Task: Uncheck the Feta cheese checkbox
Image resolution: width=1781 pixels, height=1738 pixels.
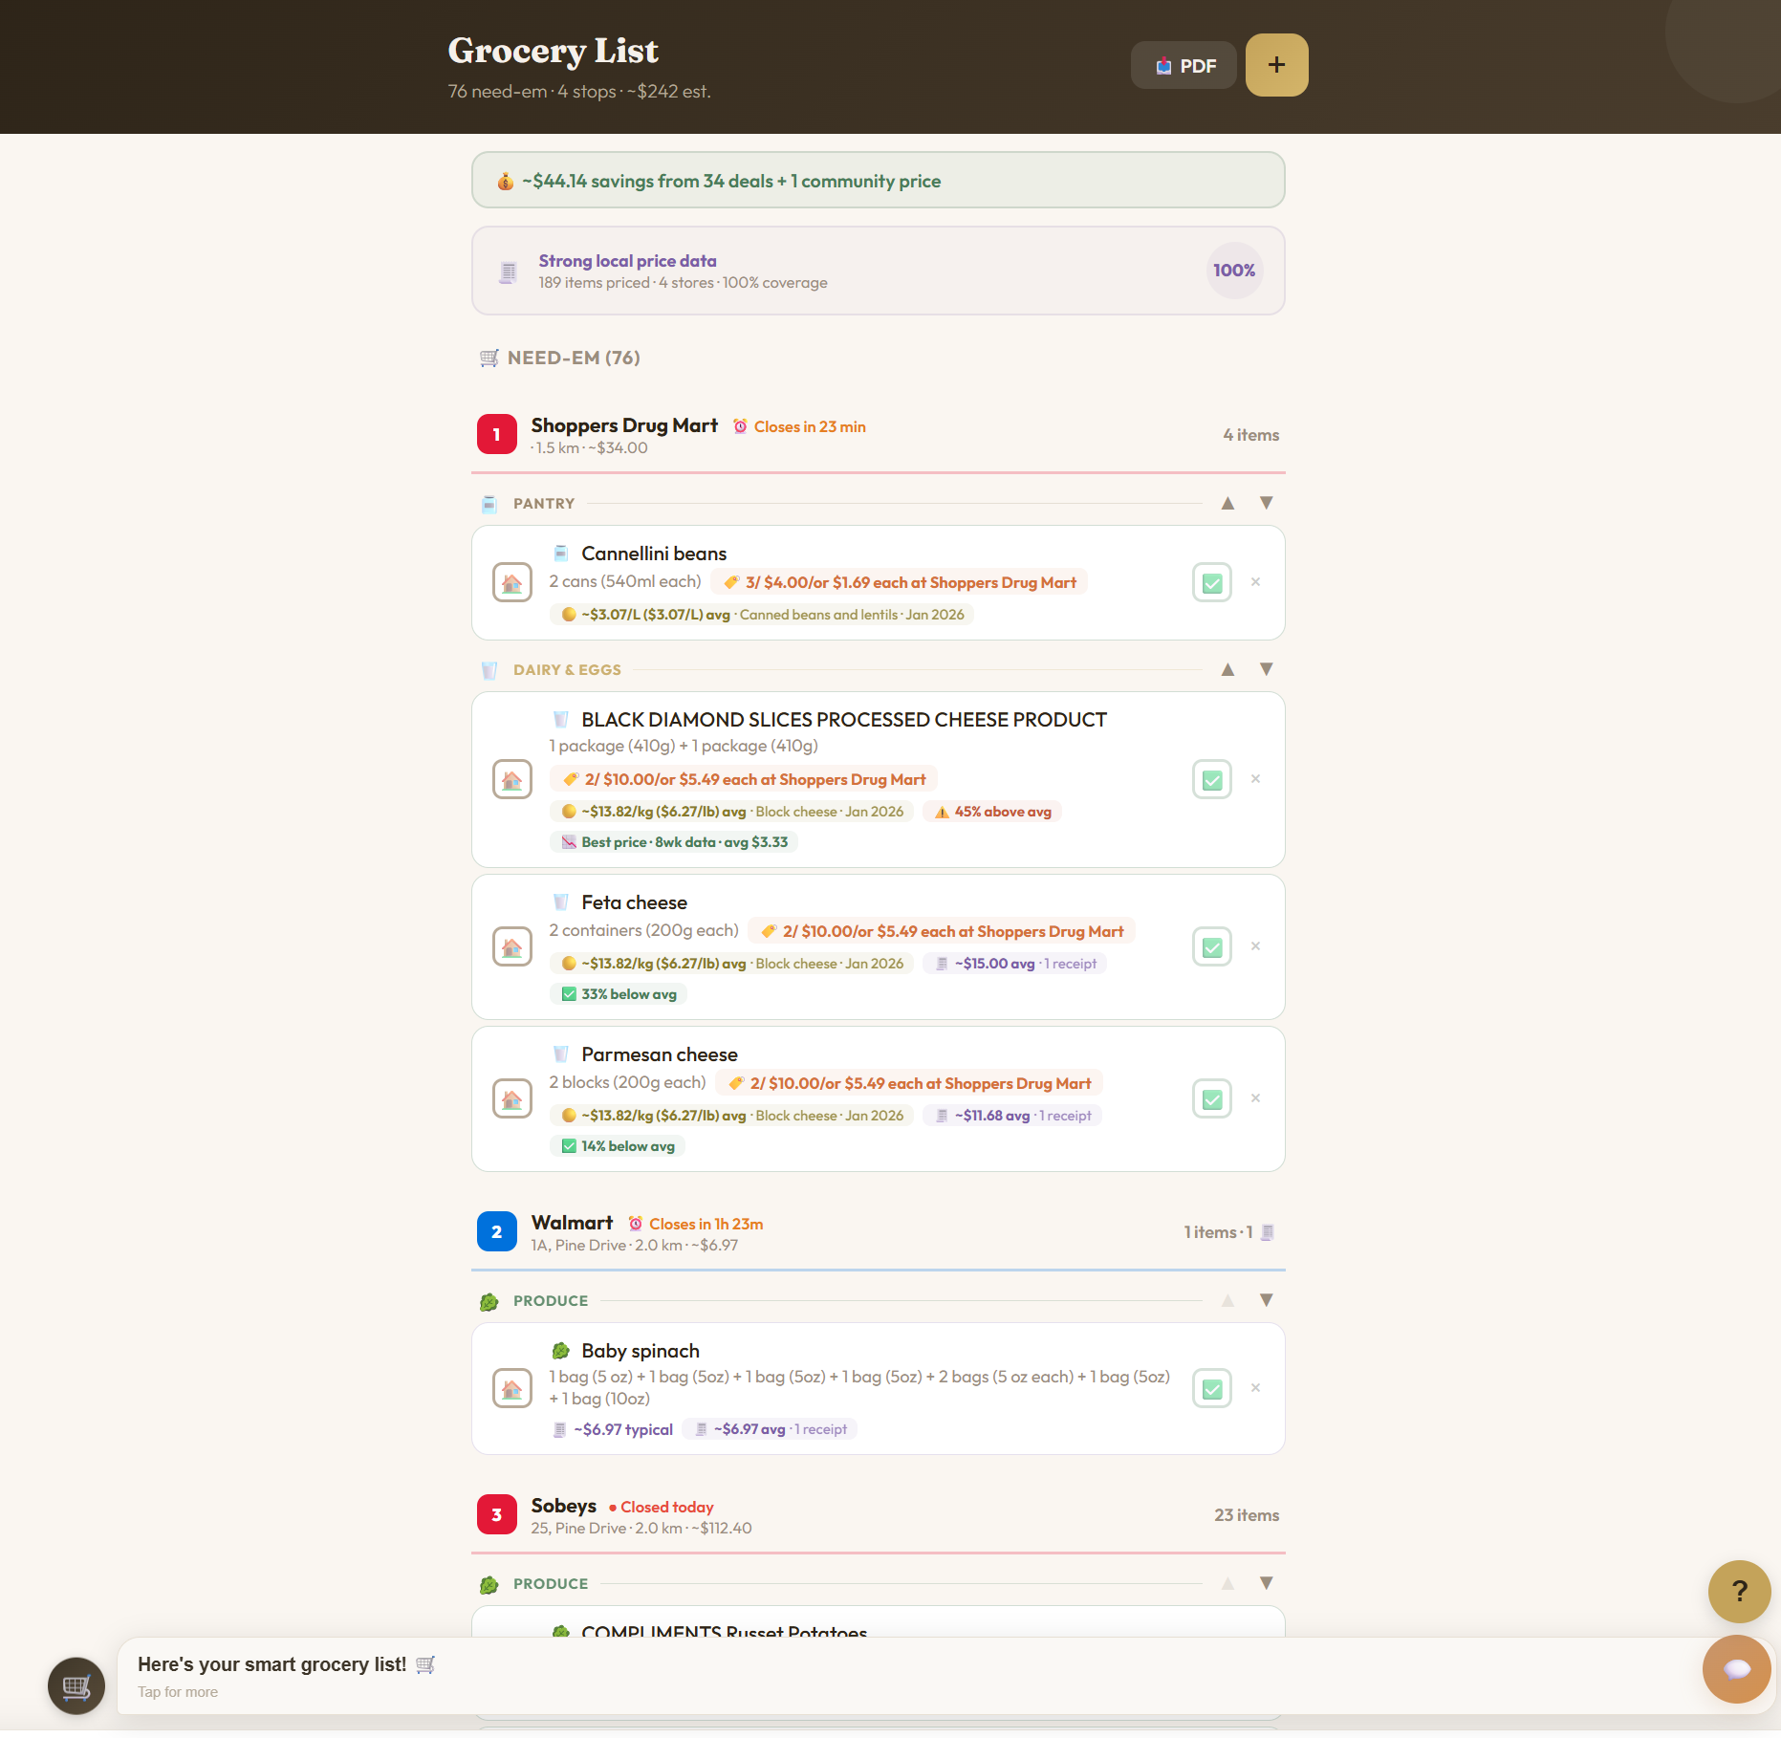Action: 1211,946
